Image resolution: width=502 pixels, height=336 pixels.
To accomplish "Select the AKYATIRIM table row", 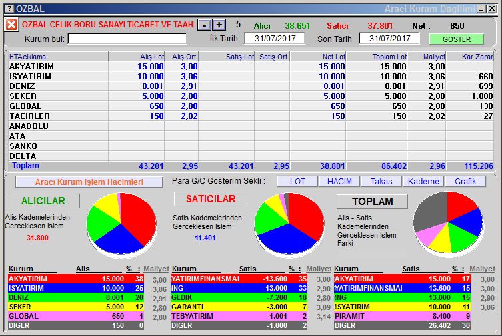I will pos(251,66).
